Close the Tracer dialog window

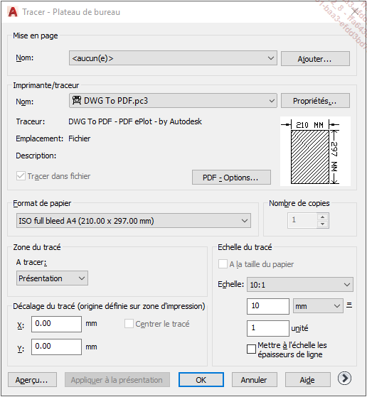point(355,11)
